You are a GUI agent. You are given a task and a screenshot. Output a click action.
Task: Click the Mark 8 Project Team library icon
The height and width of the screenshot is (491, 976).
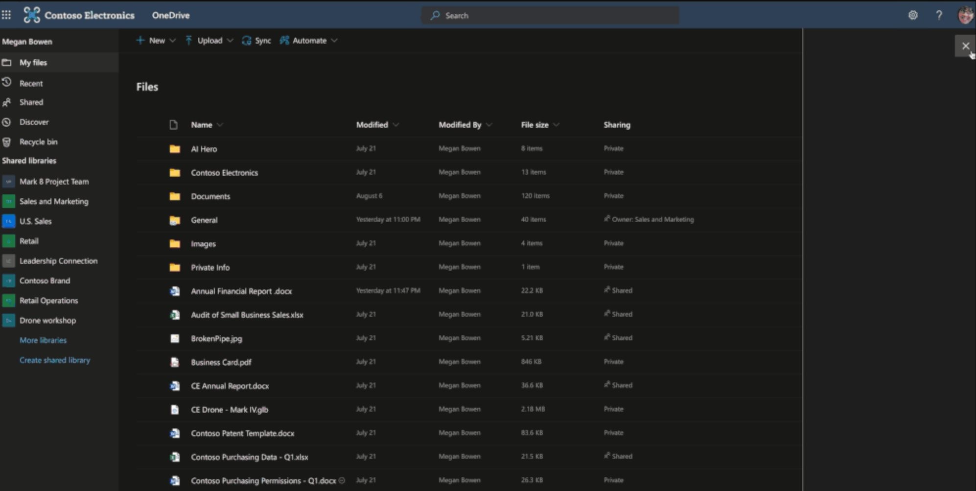pos(8,182)
